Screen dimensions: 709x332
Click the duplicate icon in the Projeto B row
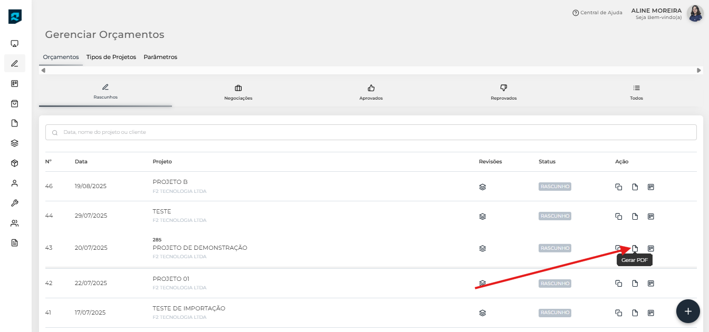point(619,187)
